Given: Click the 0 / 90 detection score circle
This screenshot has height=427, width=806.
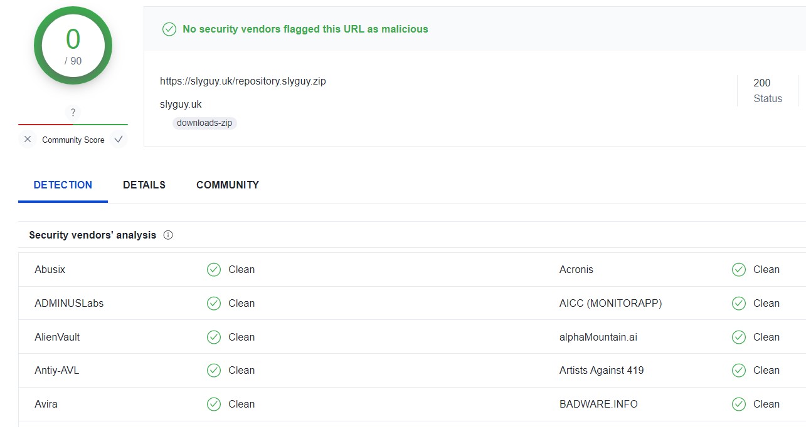Looking at the screenshot, I should [x=73, y=45].
